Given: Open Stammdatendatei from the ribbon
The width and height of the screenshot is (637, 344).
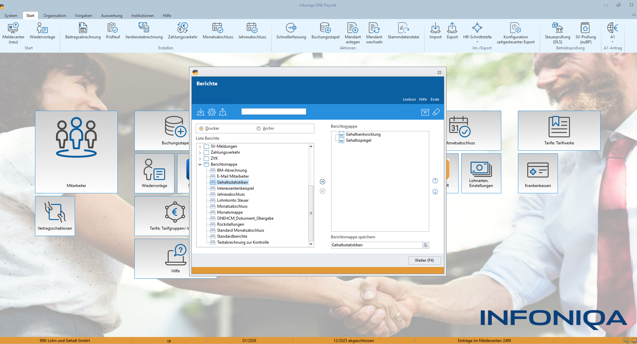Looking at the screenshot, I should pyautogui.click(x=404, y=31).
